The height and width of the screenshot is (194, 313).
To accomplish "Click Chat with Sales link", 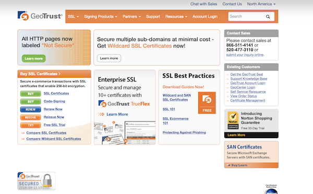I will coord(203,4).
